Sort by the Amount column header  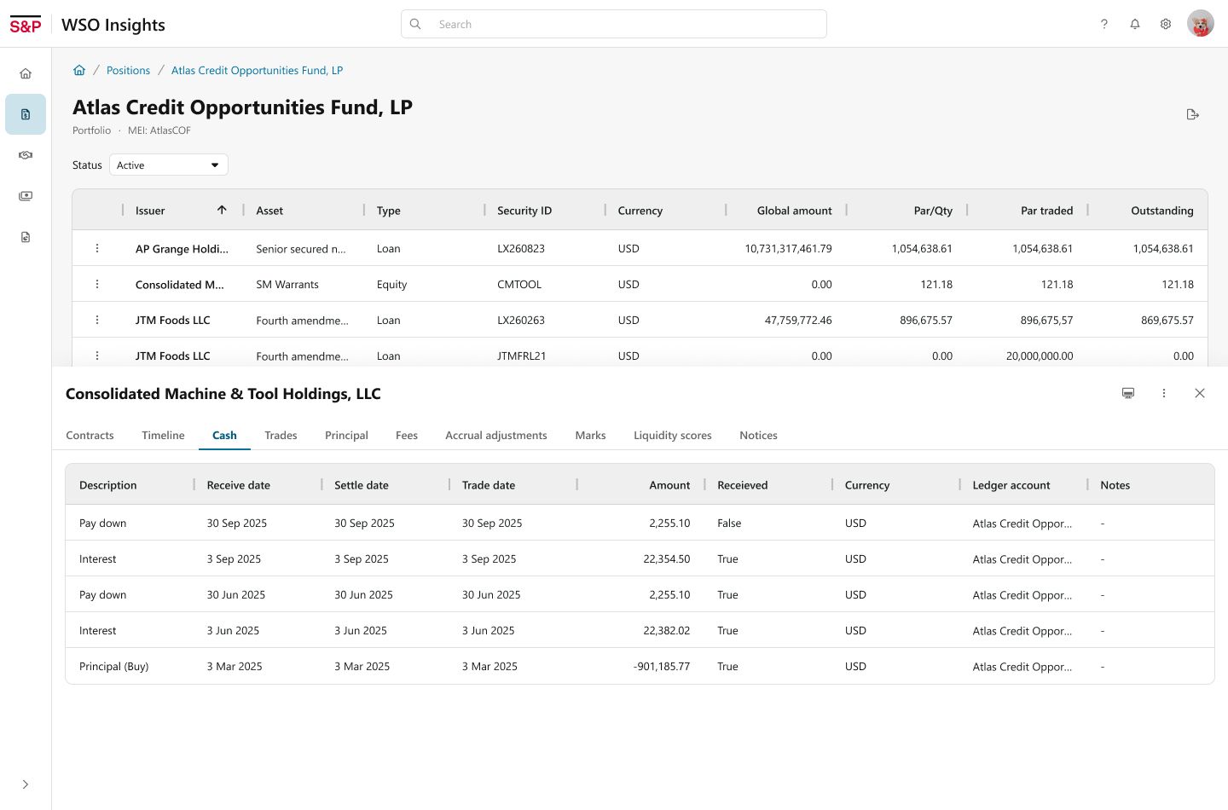[x=669, y=485]
